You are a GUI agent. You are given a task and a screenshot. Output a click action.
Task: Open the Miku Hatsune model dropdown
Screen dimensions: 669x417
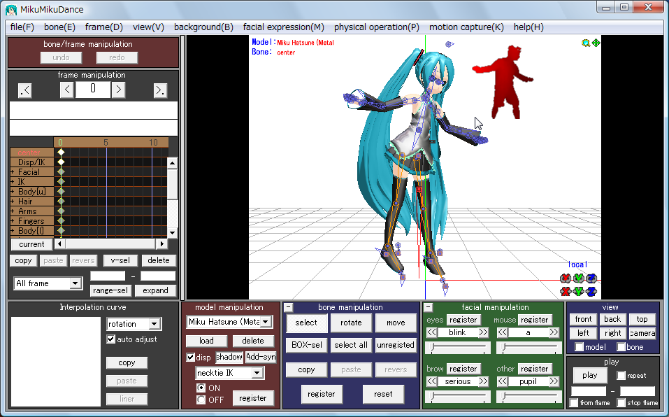click(266, 322)
